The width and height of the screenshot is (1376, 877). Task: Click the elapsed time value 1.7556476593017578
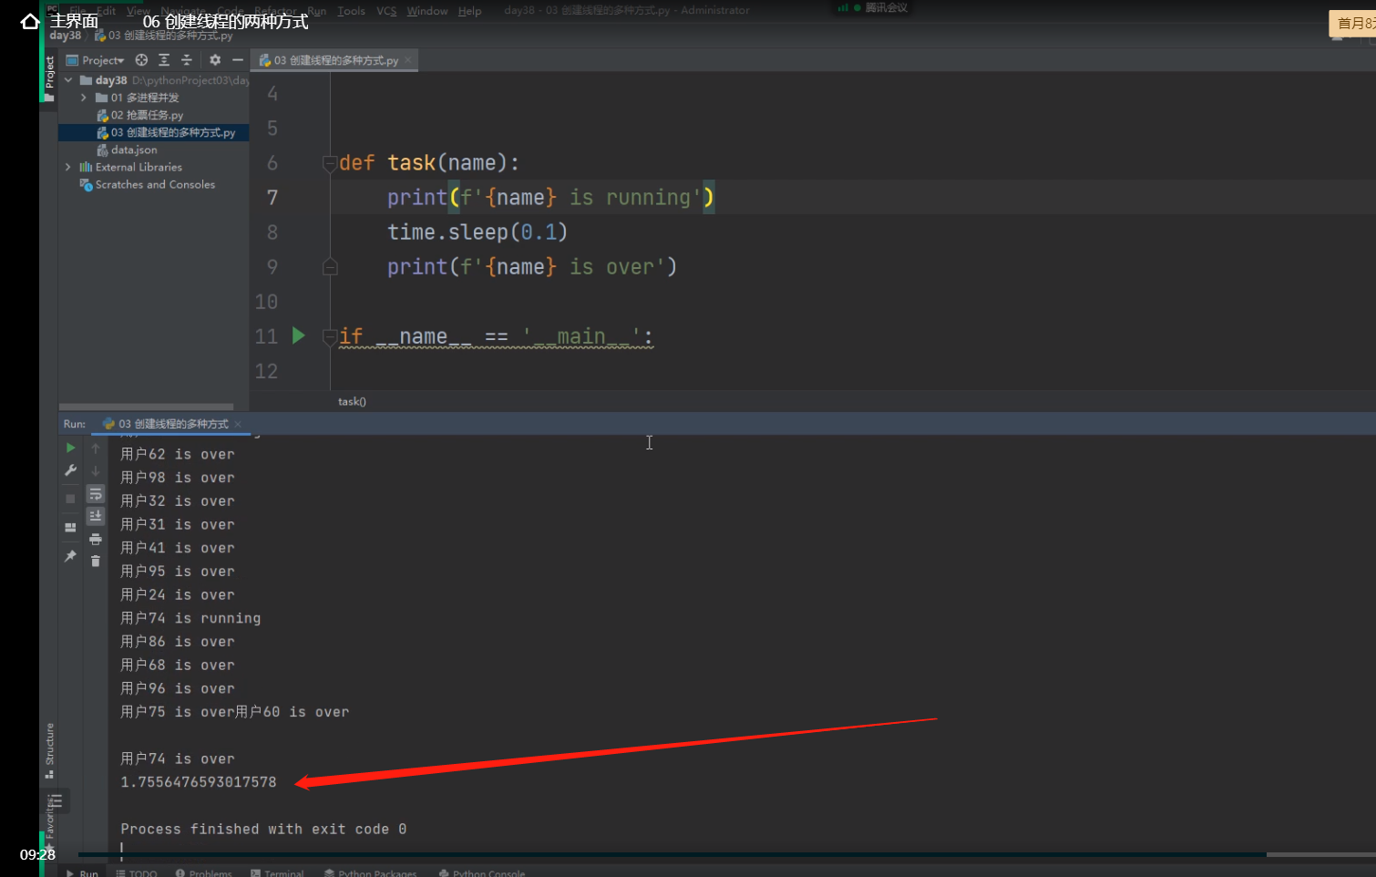pos(199,782)
